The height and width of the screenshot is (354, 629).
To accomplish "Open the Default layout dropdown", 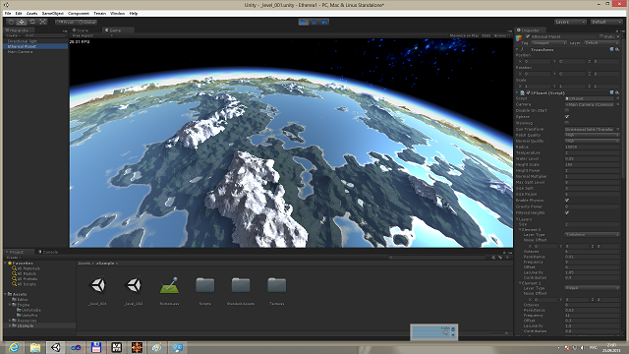I will click(x=606, y=22).
